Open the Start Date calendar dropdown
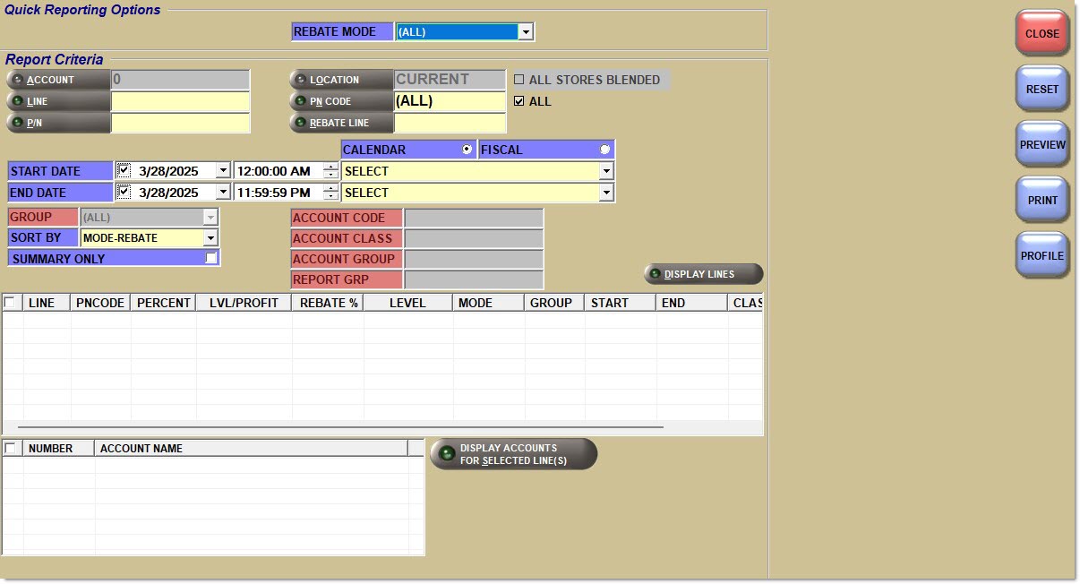1080x584 pixels. [222, 171]
